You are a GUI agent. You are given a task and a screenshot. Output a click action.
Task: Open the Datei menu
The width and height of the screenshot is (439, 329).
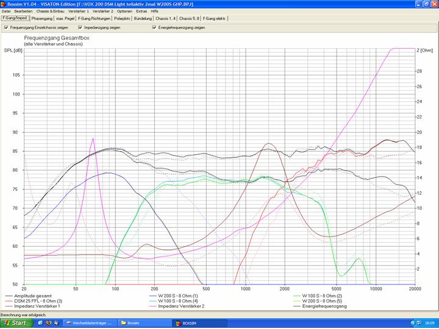(x=6, y=11)
